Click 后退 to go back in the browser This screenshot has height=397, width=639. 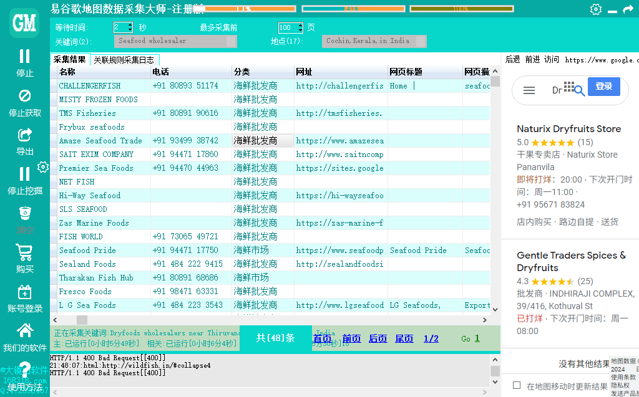[513, 59]
